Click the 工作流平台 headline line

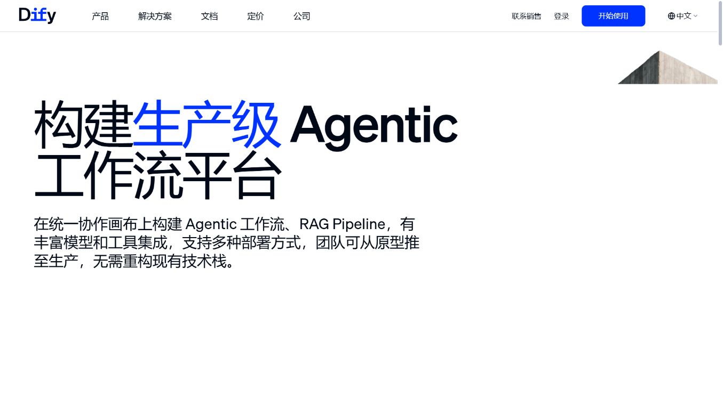click(157, 175)
